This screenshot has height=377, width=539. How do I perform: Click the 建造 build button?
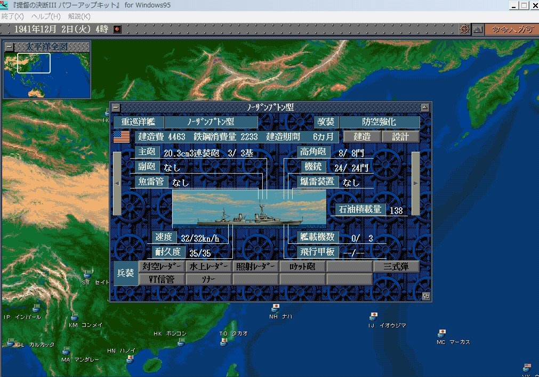[363, 137]
